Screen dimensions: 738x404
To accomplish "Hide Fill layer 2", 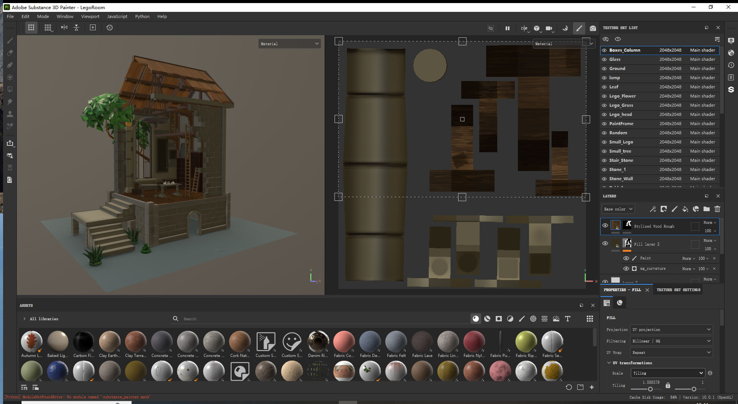I will [605, 243].
